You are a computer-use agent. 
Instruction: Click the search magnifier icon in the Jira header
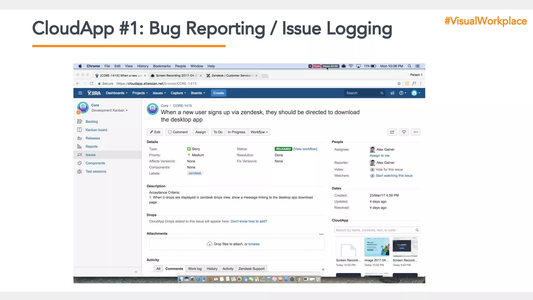point(382,93)
